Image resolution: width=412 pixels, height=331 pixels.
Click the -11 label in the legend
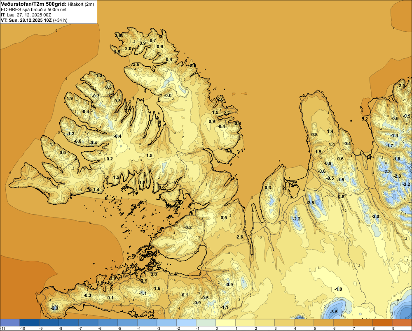(x=3, y=329)
